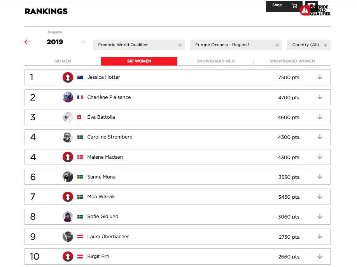The height and width of the screenshot is (267, 357).
Task: Click Malene Madsen's placeholder avatar
Action: coord(68,157)
